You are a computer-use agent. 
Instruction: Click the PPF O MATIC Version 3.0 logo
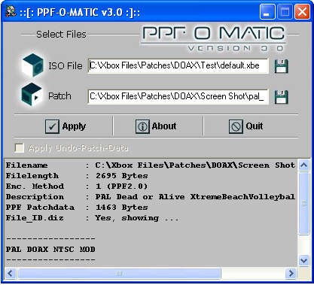pyautogui.click(x=214, y=38)
